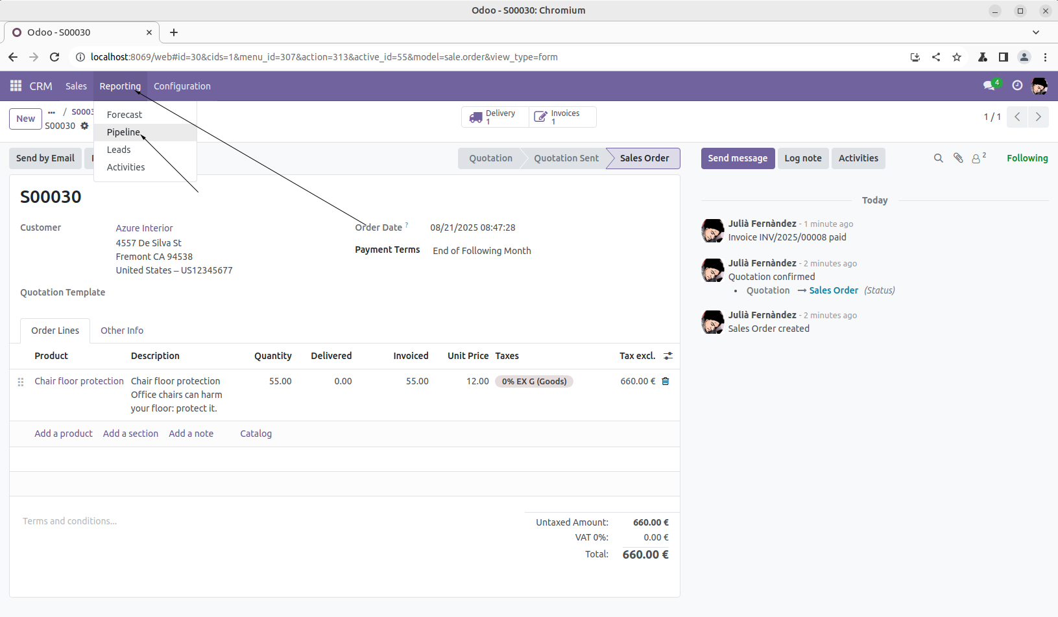The height and width of the screenshot is (617, 1058).
Task: Open the Azure Interior customer link
Action: click(144, 228)
